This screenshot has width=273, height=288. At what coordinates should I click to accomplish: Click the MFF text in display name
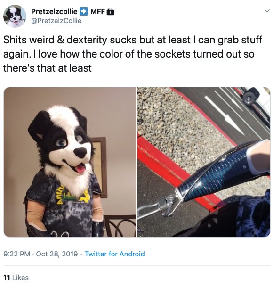(x=97, y=12)
